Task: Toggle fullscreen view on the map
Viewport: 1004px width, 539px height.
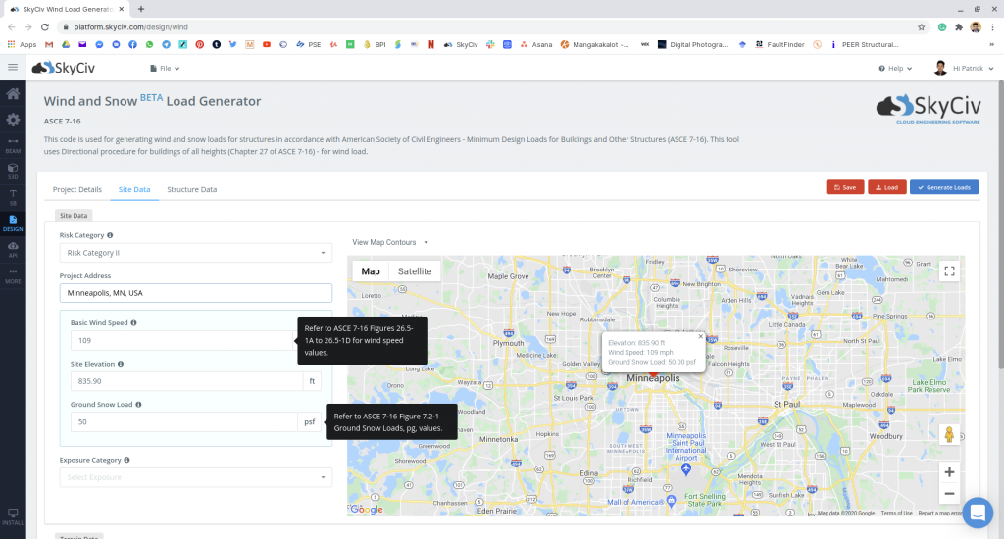Action: [x=948, y=271]
